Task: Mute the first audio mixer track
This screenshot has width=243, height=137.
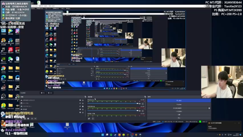Action: pyautogui.click(x=140, y=104)
